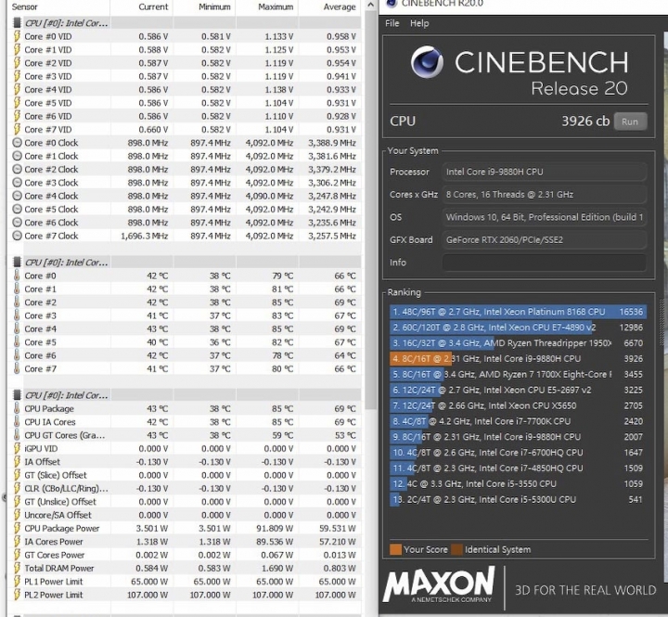Select ranking entry Core i7-7700K CPU
Screen dimensions: 668x617
(x=518, y=421)
